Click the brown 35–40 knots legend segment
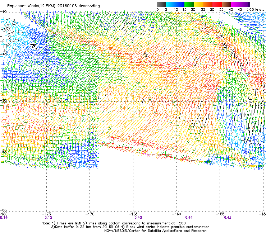This screenshot has height=233, width=266. click(226, 4)
